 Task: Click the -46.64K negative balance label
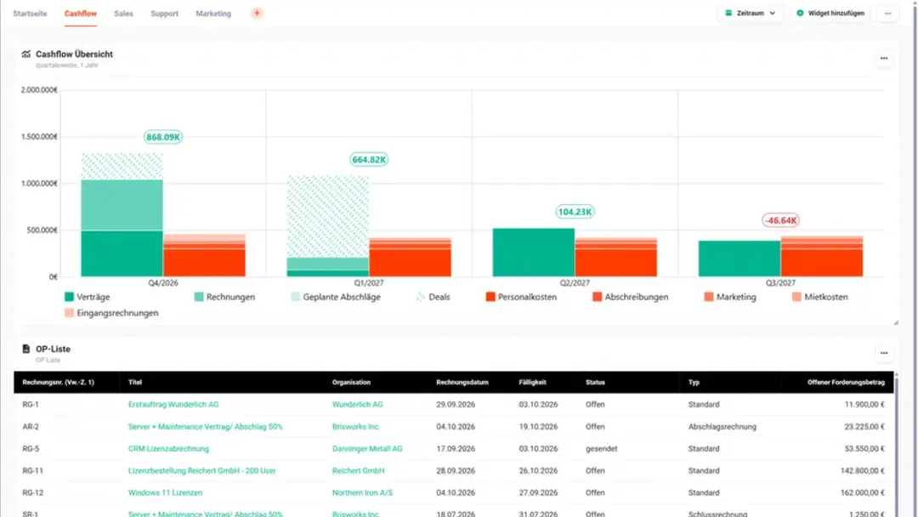(780, 220)
